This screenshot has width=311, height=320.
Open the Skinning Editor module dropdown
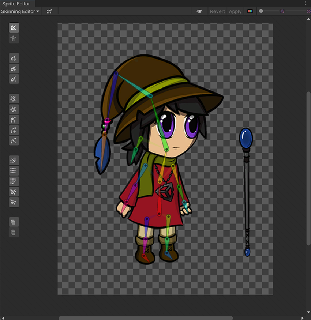tap(20, 11)
